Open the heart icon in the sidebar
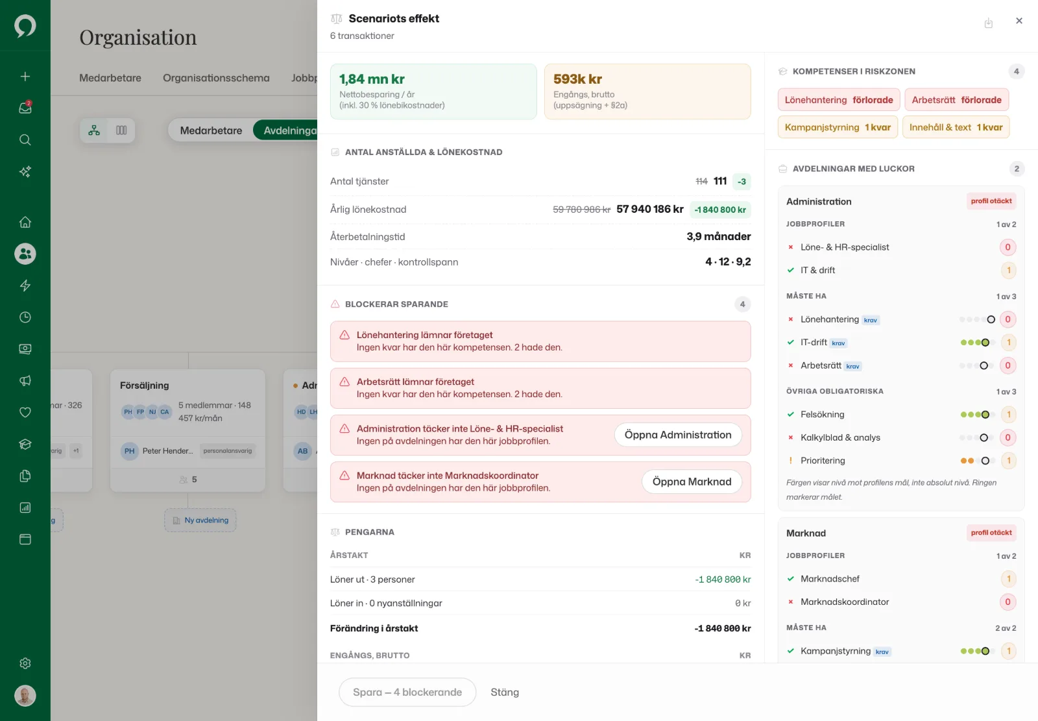Viewport: 1038px width, 721px height. (x=25, y=412)
